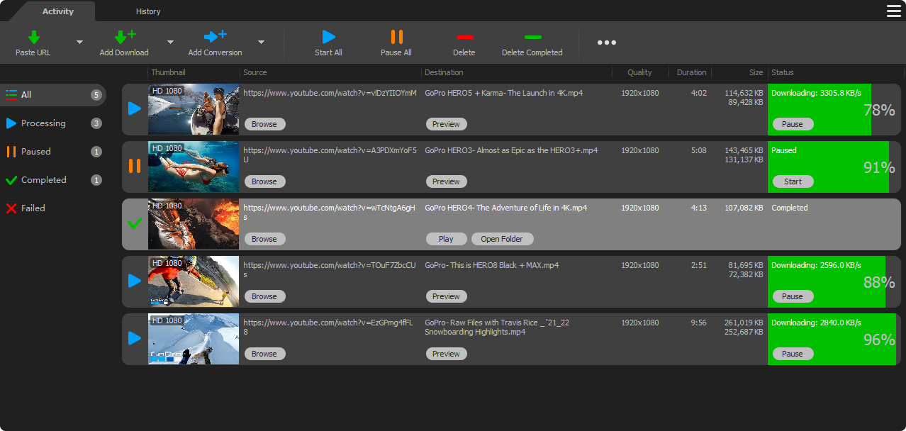The width and height of the screenshot is (906, 431).
Task: Preview the HERO3 Almost as Epic download
Action: pos(446,181)
